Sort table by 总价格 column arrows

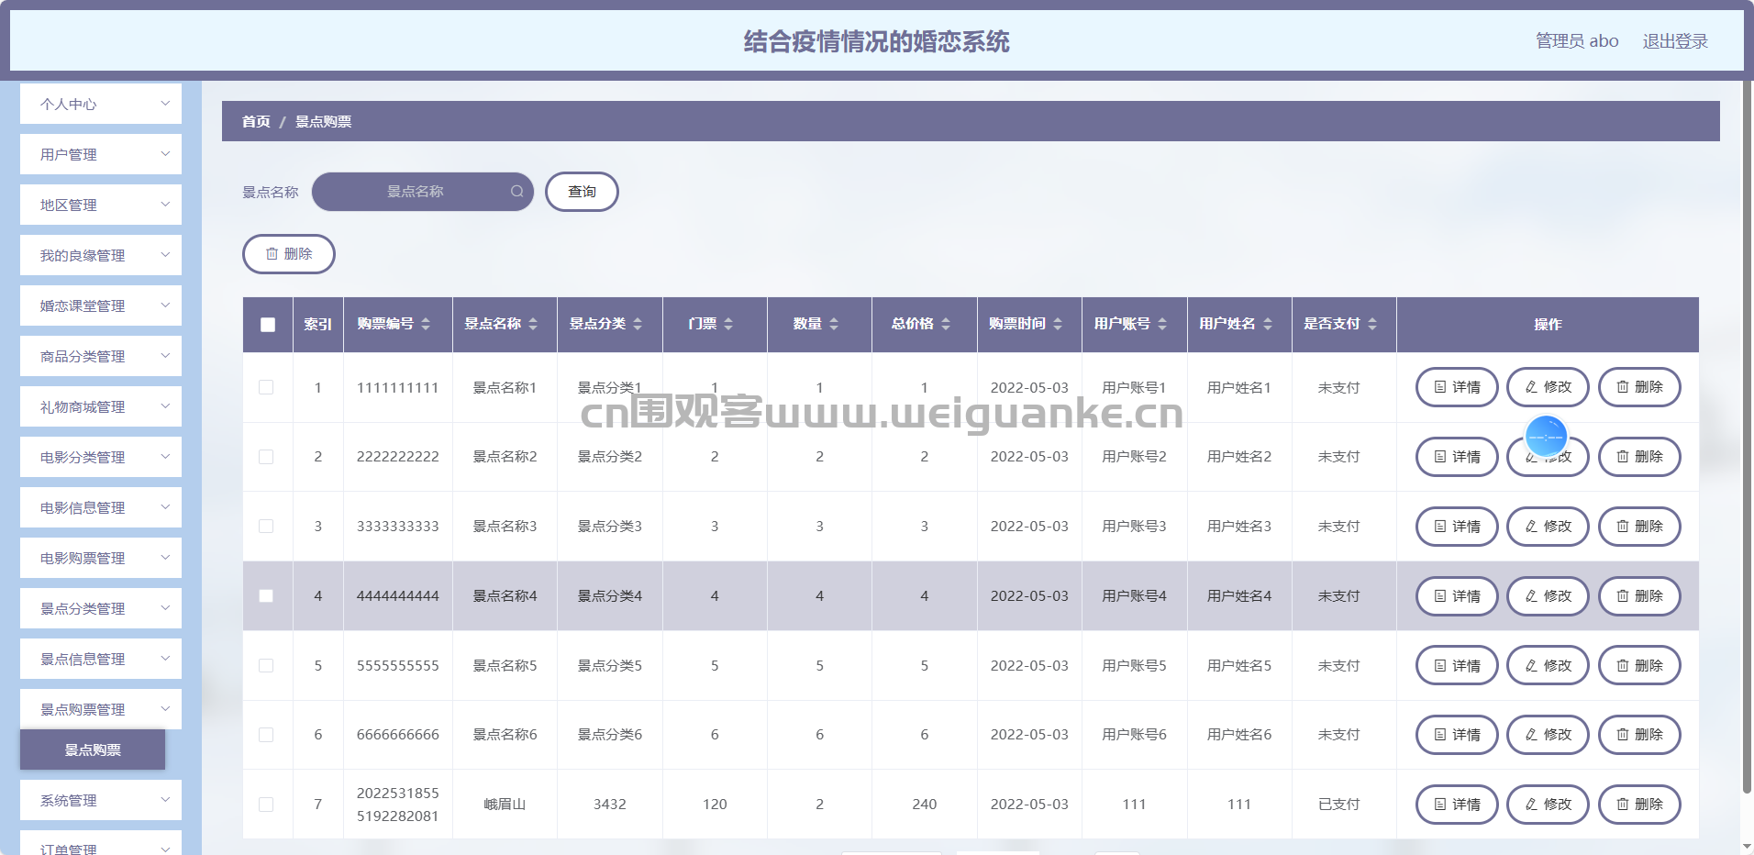(946, 324)
